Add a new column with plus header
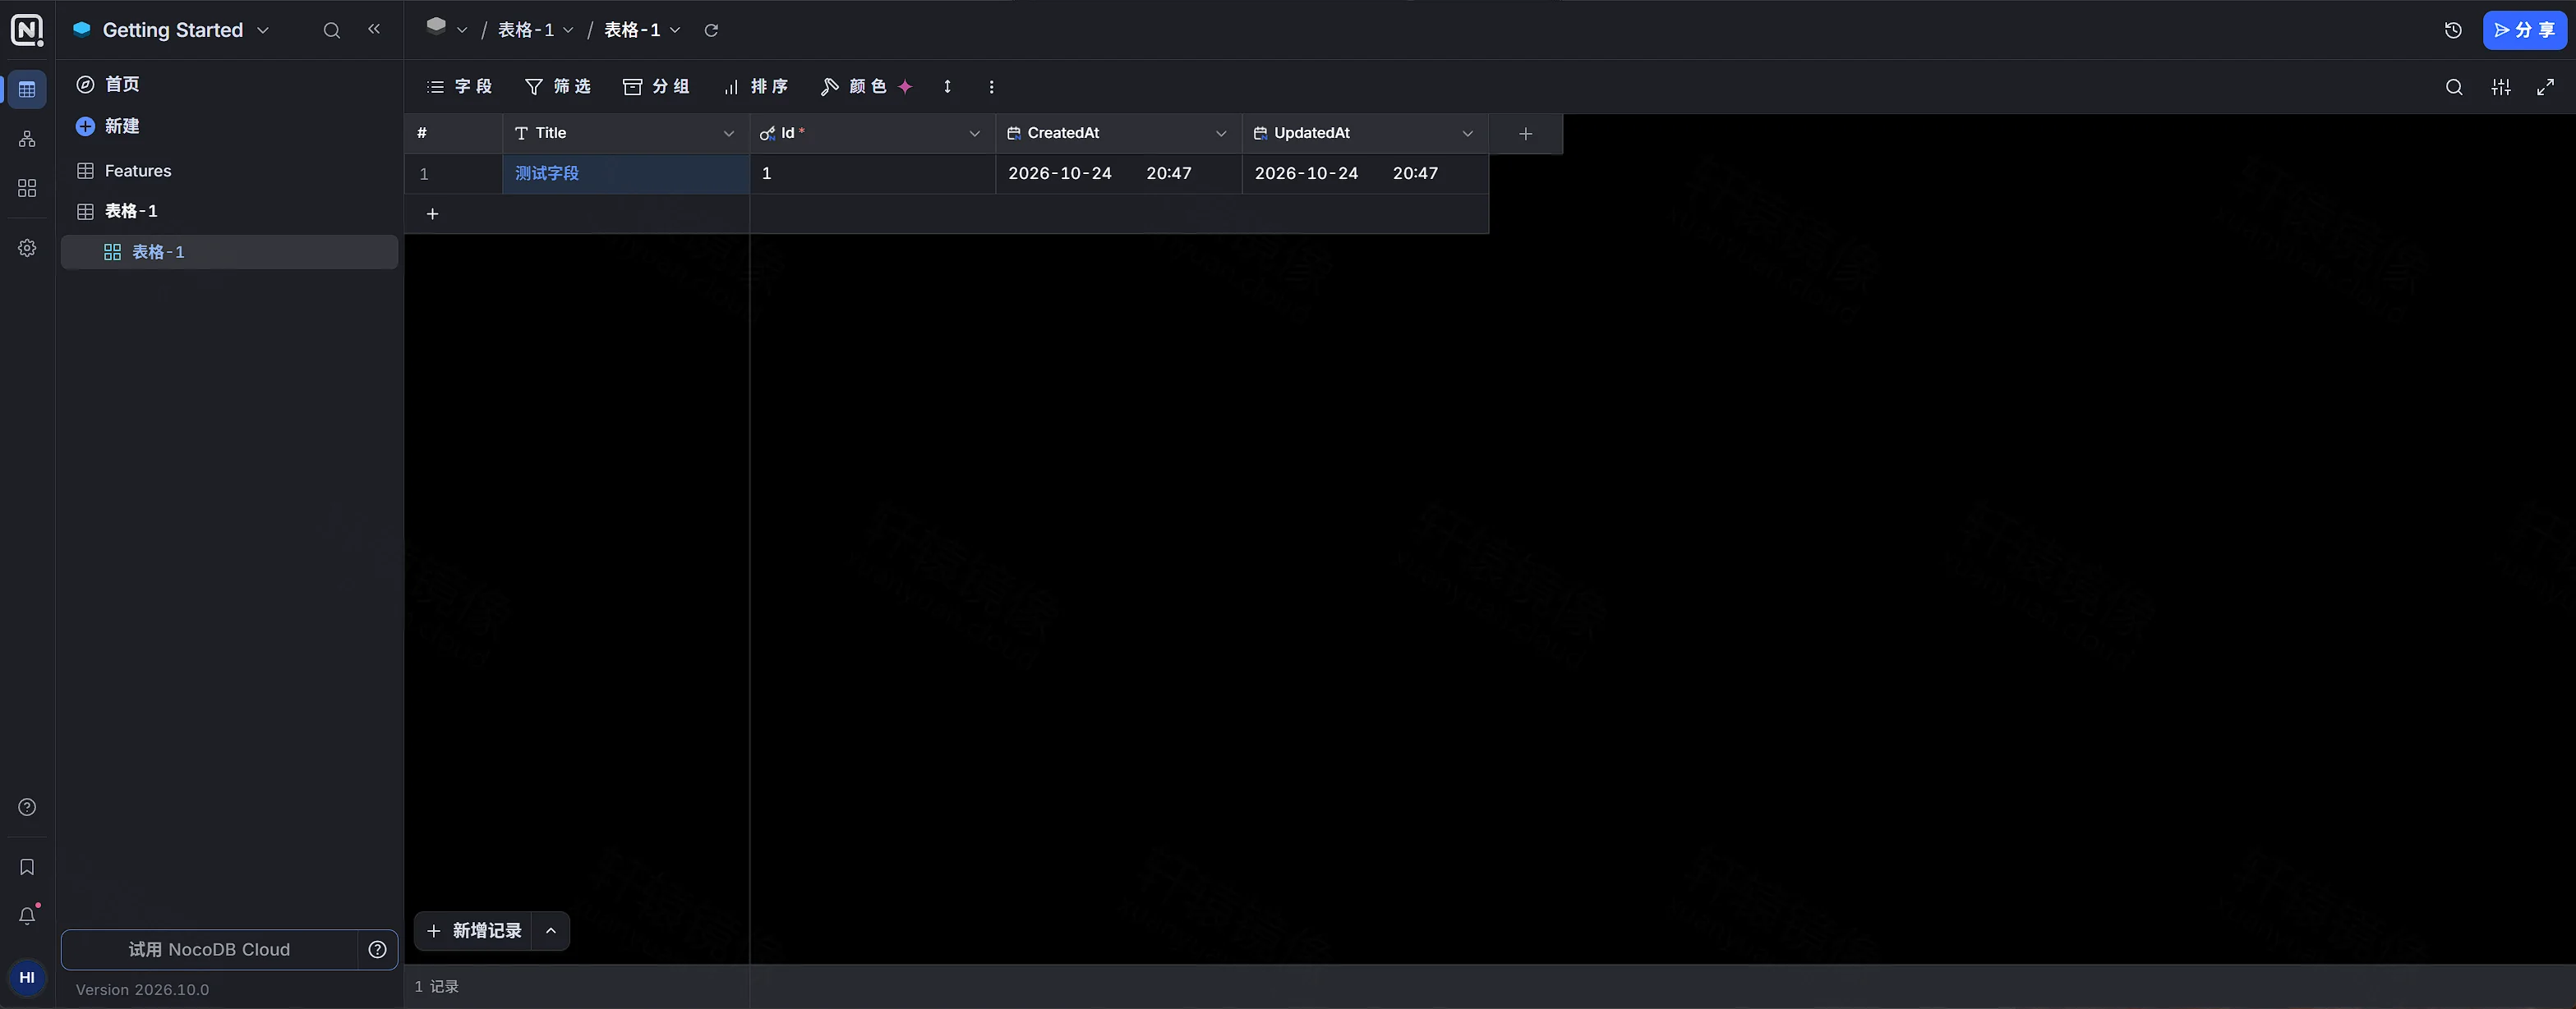This screenshot has width=2576, height=1009. [x=1525, y=133]
